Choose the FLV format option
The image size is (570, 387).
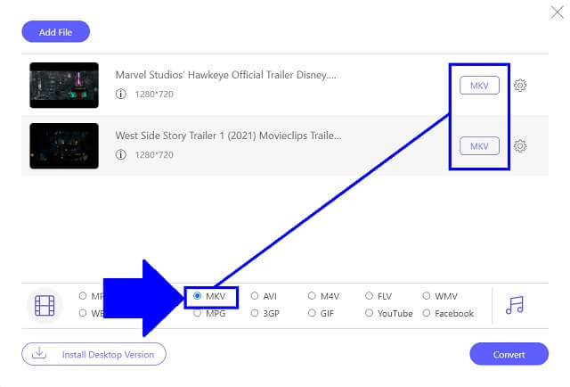click(379, 296)
